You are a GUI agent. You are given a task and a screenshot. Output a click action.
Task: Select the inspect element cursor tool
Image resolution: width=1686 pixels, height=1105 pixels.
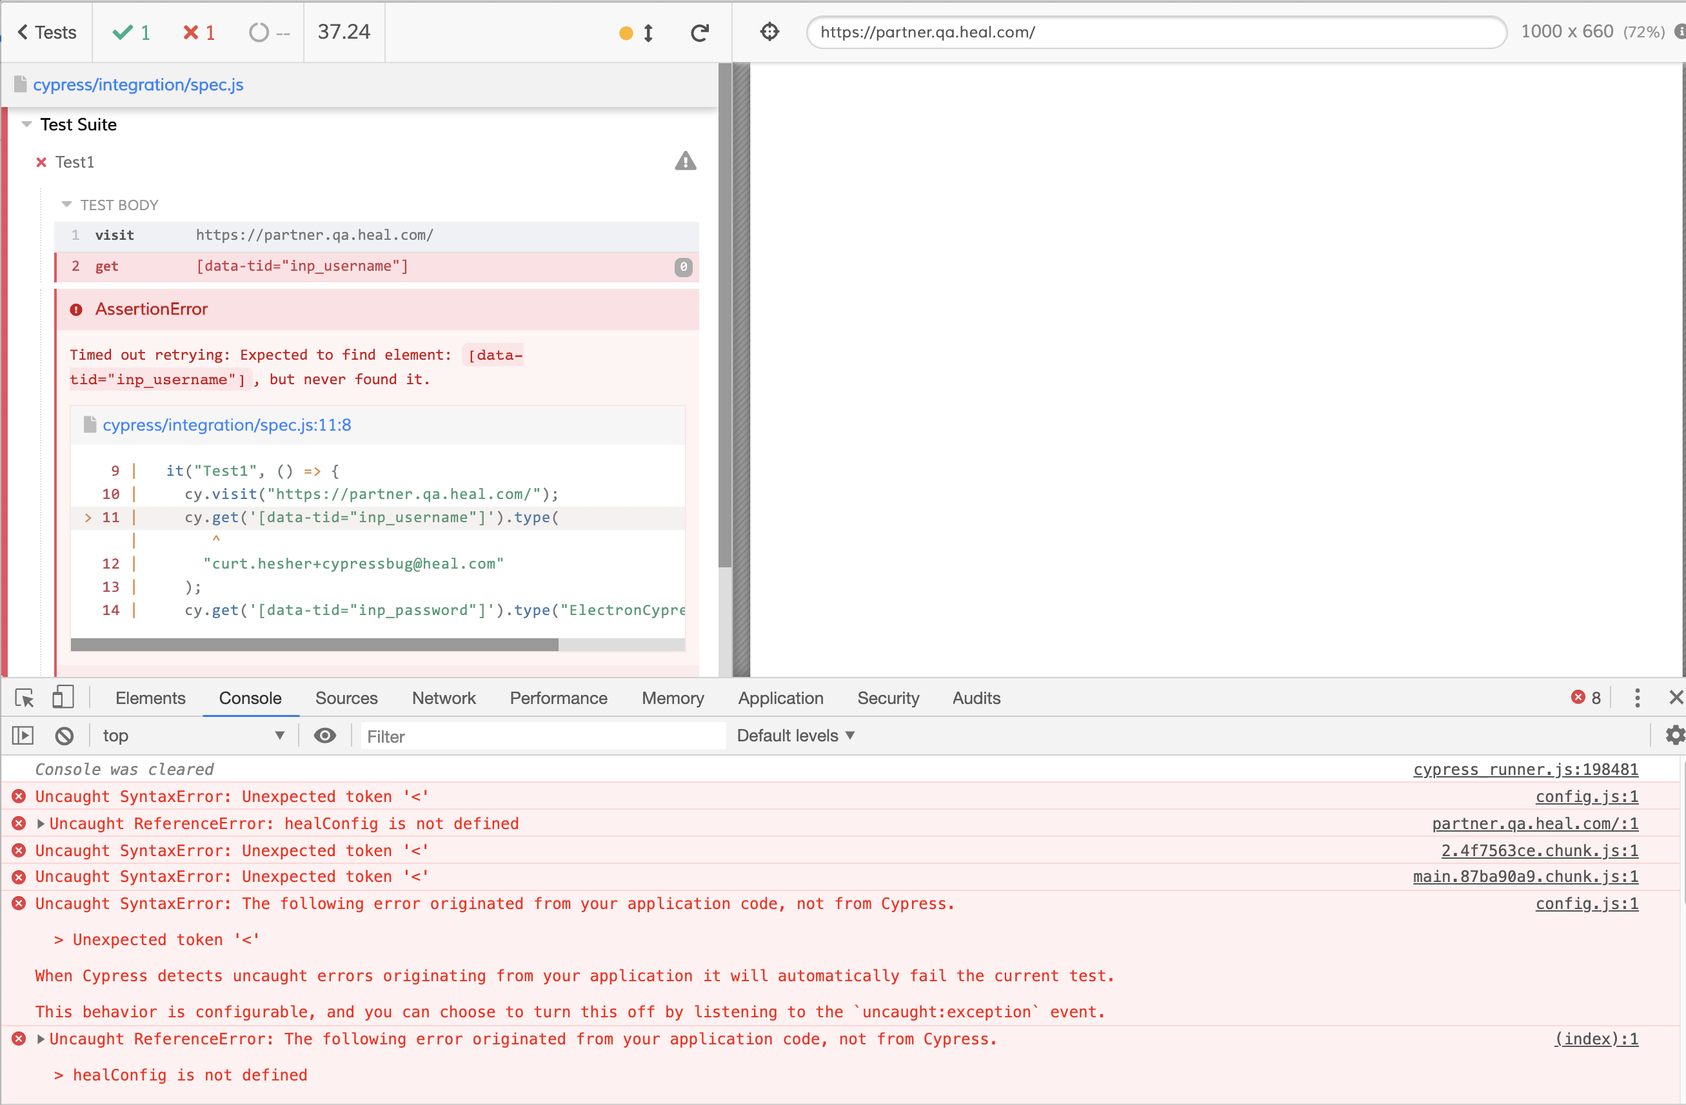[x=24, y=698]
